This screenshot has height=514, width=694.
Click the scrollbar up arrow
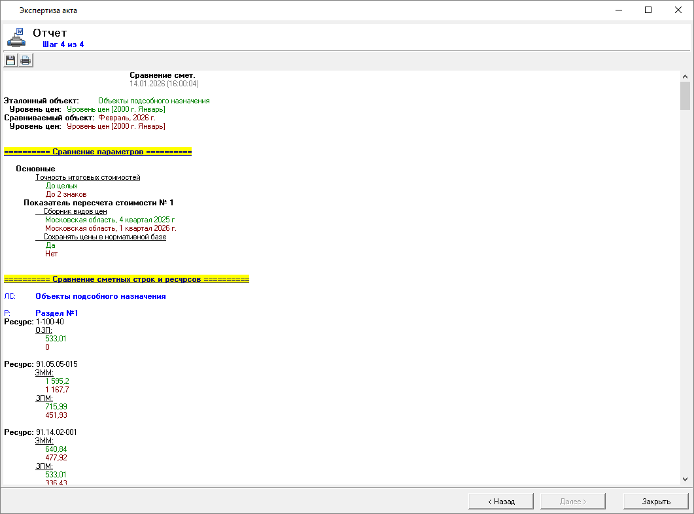tap(685, 76)
